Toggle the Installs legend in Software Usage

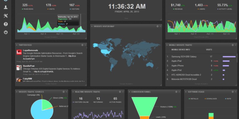194,99
